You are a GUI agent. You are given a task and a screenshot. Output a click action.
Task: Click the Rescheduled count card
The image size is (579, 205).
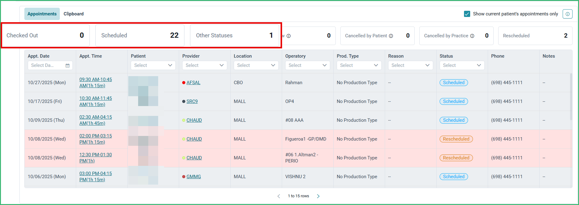535,36
